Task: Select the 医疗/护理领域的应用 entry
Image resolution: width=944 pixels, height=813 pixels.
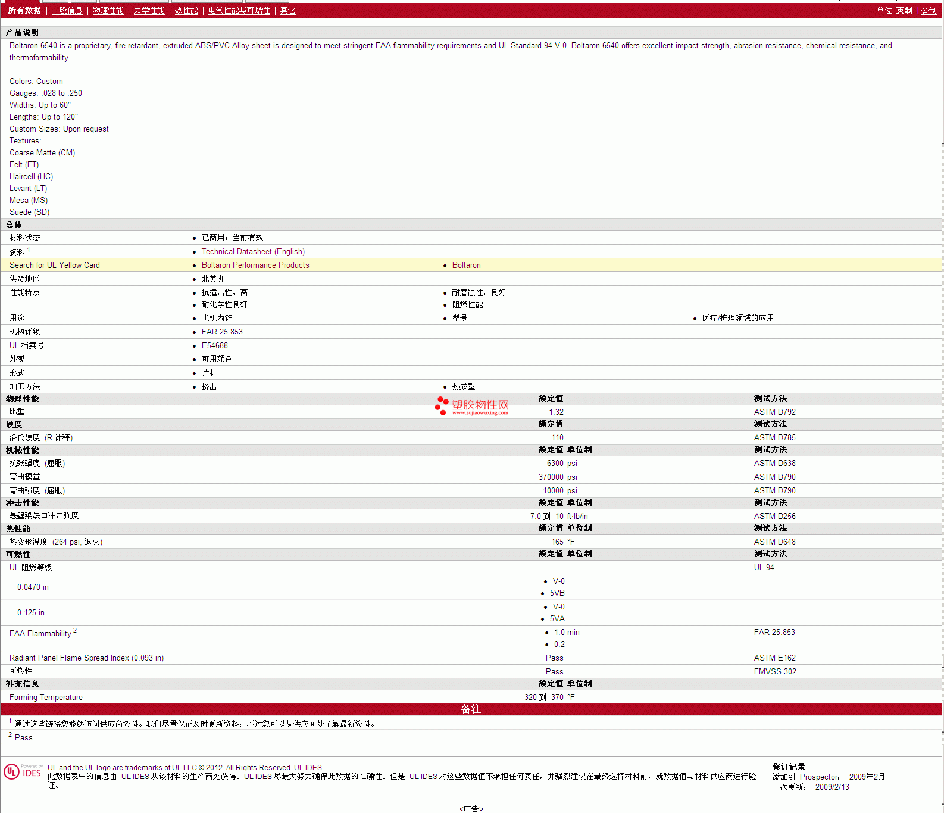Action: point(738,318)
